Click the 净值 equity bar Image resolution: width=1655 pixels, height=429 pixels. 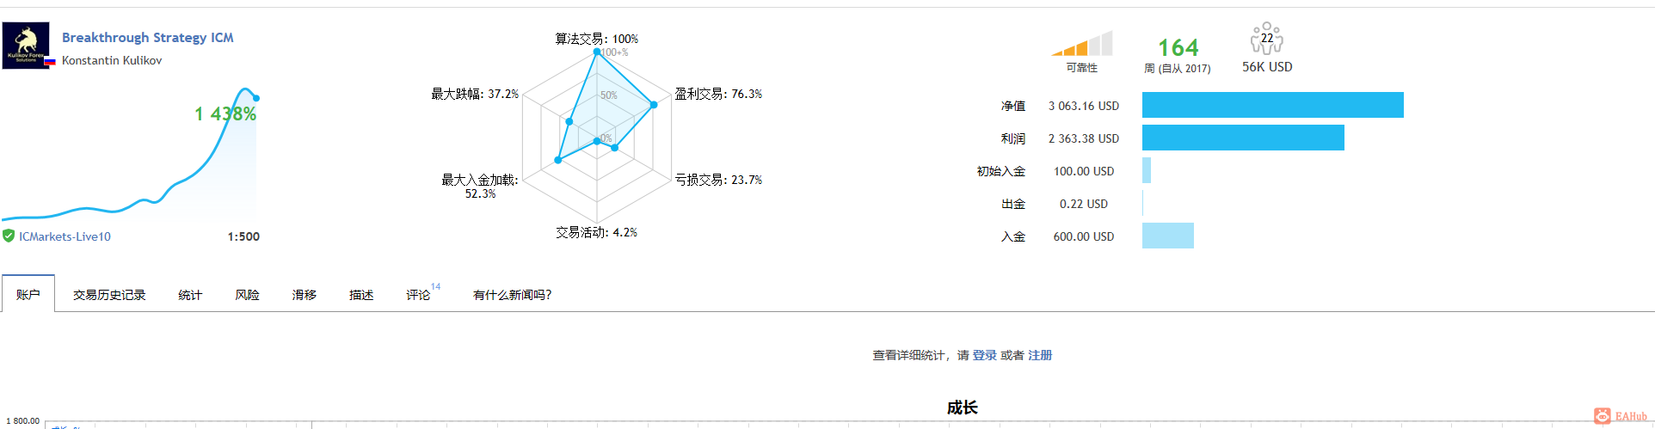click(x=1273, y=105)
